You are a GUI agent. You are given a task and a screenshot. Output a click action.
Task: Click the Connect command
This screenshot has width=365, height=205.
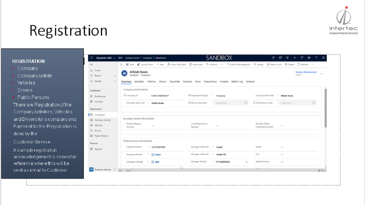(x=212, y=65)
